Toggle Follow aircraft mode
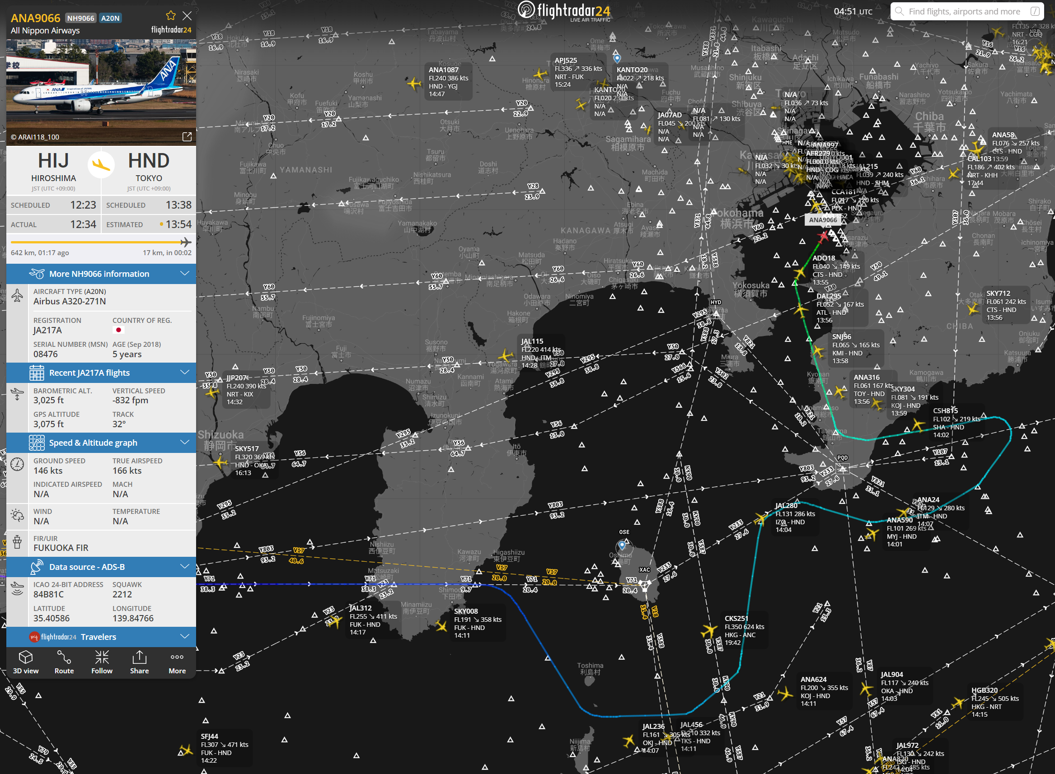Viewport: 1055px width, 774px height. pyautogui.click(x=102, y=662)
